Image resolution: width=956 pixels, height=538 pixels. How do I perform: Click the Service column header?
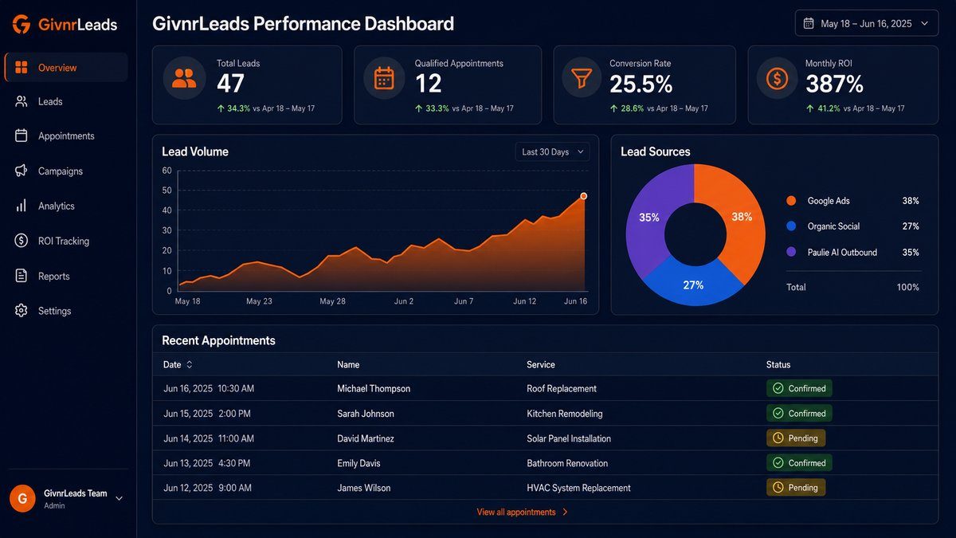coord(541,364)
